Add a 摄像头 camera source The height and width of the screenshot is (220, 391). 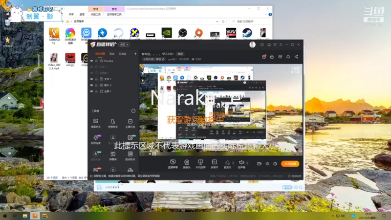click(187, 164)
